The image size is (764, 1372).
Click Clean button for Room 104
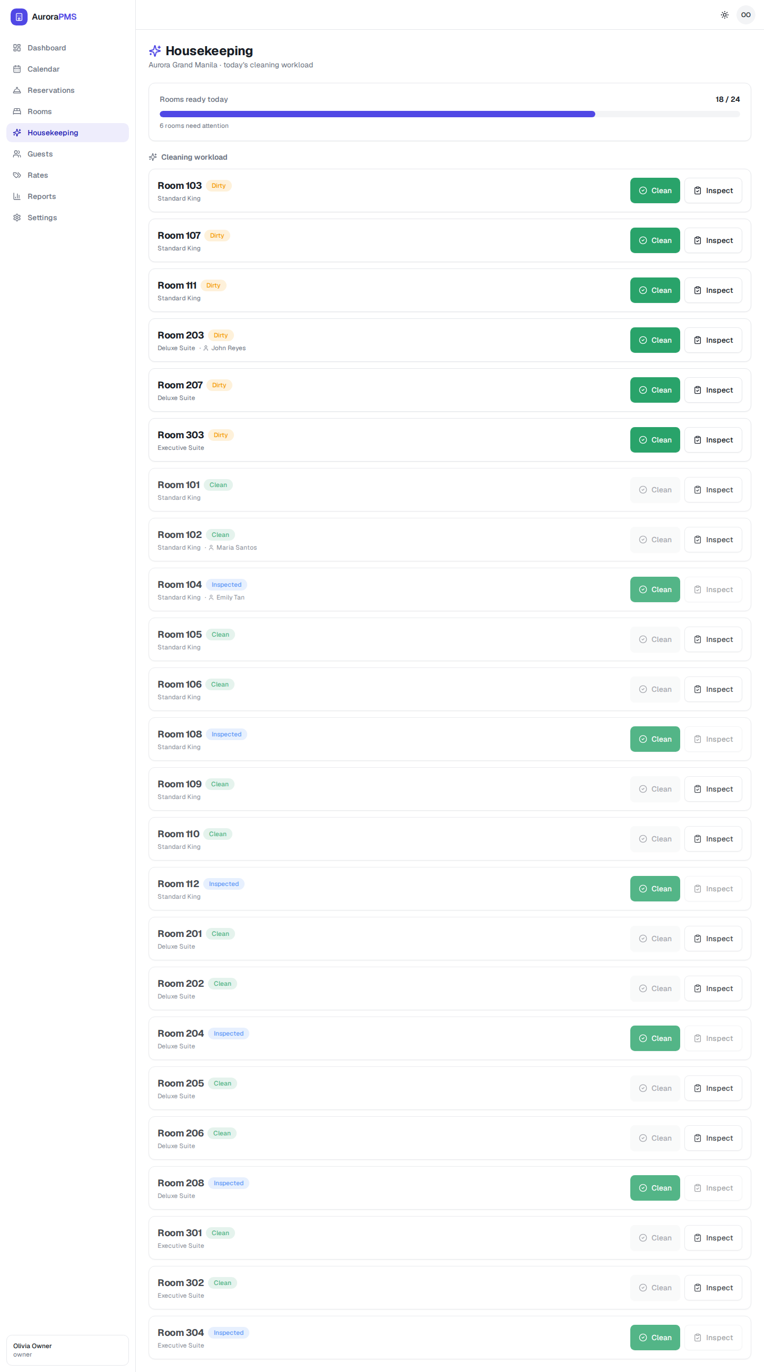[655, 589]
